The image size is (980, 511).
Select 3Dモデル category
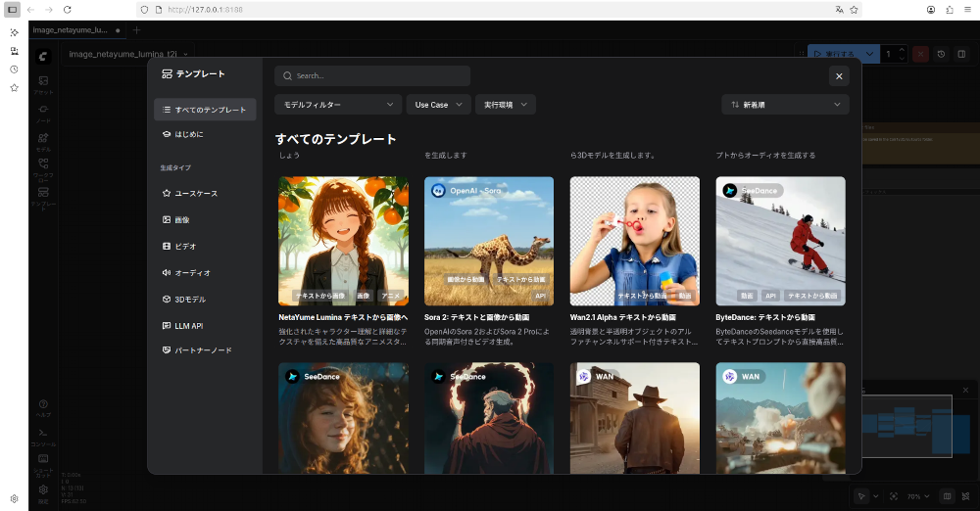[x=205, y=300]
